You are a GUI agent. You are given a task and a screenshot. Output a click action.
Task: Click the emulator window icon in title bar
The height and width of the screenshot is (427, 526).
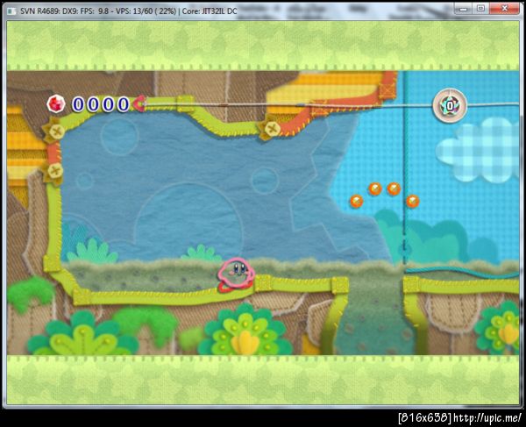[11, 11]
